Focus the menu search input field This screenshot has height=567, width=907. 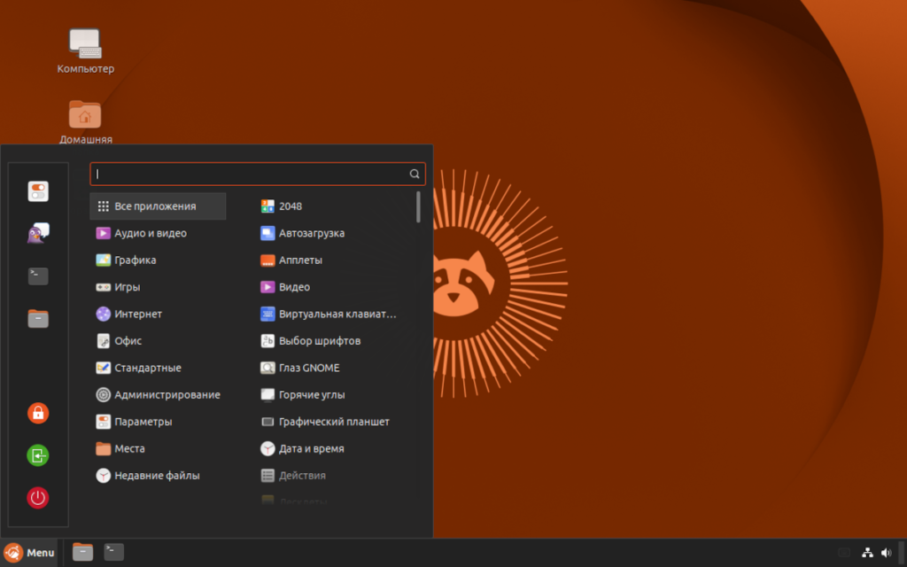[258, 174]
